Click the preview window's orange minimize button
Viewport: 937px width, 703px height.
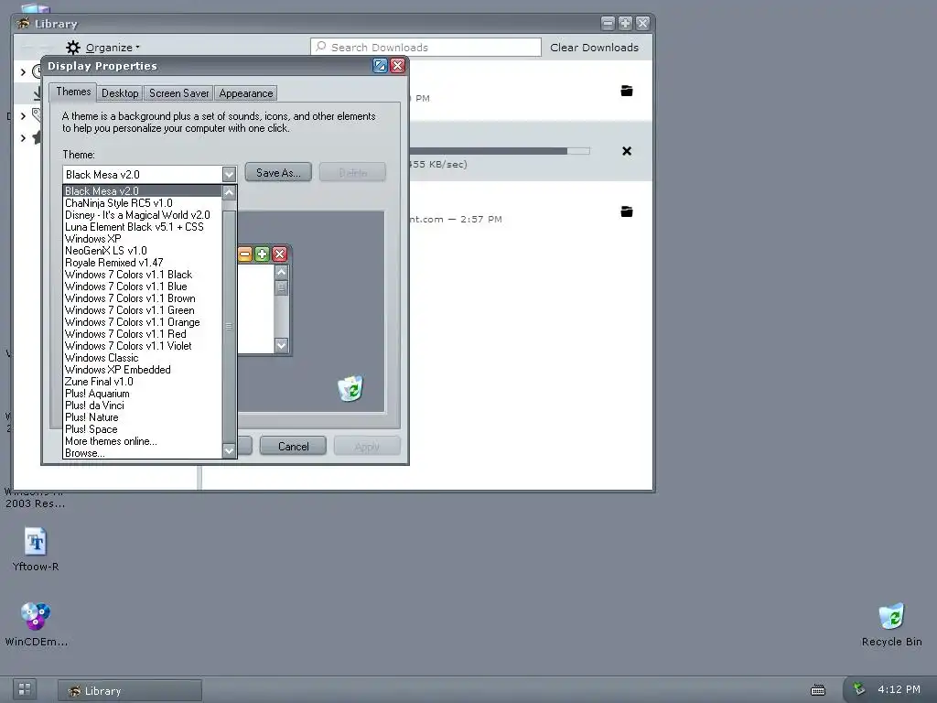coord(245,254)
